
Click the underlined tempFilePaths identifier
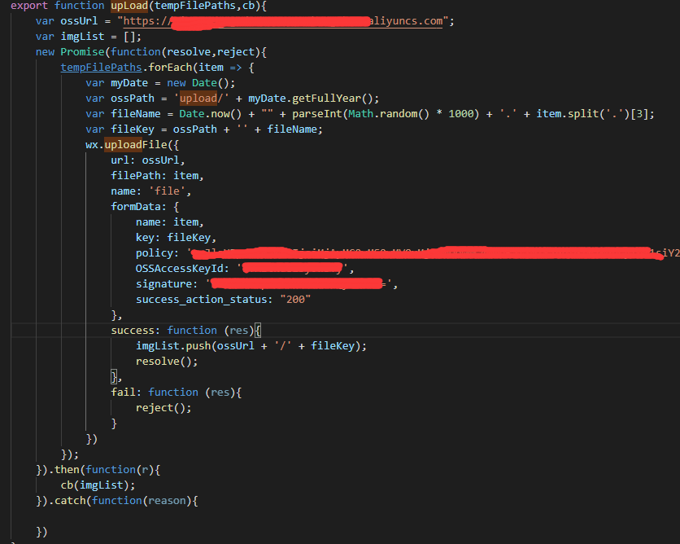[101, 68]
